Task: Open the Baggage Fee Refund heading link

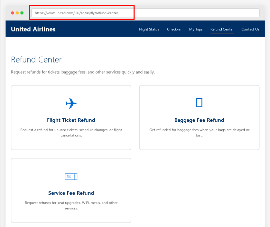Action: coord(199,120)
